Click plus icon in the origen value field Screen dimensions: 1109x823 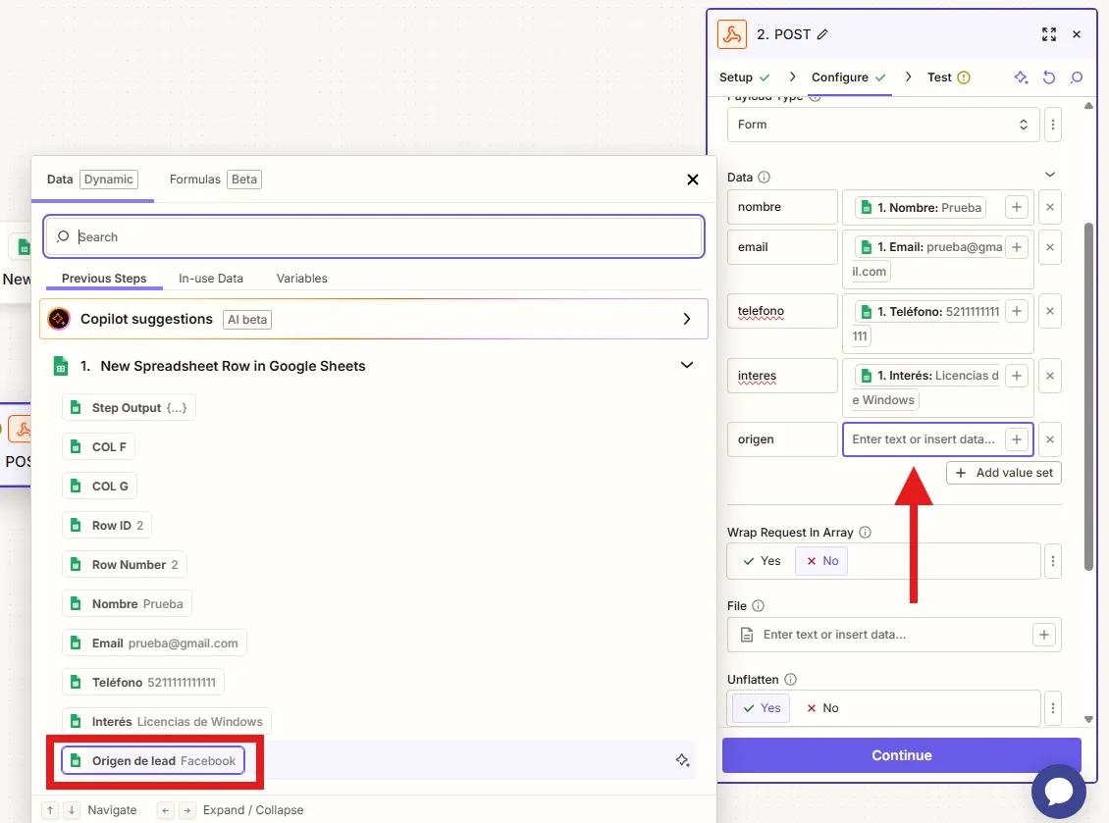[x=1017, y=439]
